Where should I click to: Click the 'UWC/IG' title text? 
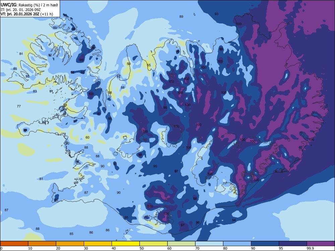[x=9, y=5]
